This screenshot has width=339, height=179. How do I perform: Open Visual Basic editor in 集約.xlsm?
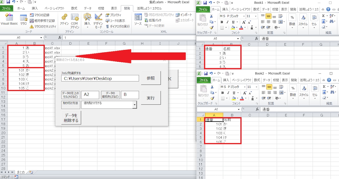9,19
